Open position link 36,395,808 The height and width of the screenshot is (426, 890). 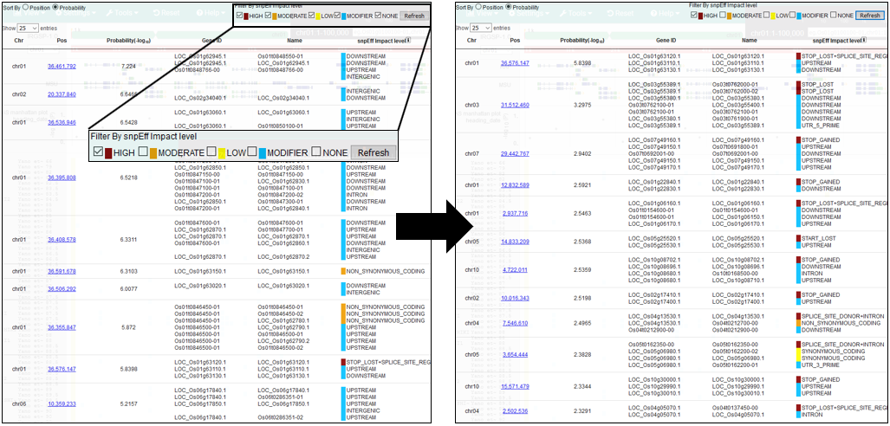click(62, 177)
